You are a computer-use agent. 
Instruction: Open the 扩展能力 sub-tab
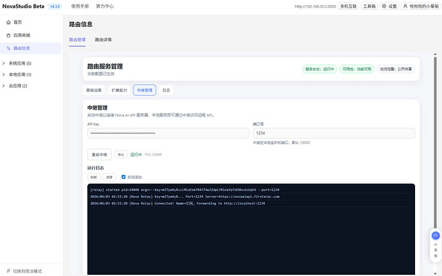pos(119,90)
